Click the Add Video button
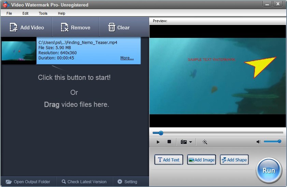This screenshot has height=187, width=287. tap(27, 27)
